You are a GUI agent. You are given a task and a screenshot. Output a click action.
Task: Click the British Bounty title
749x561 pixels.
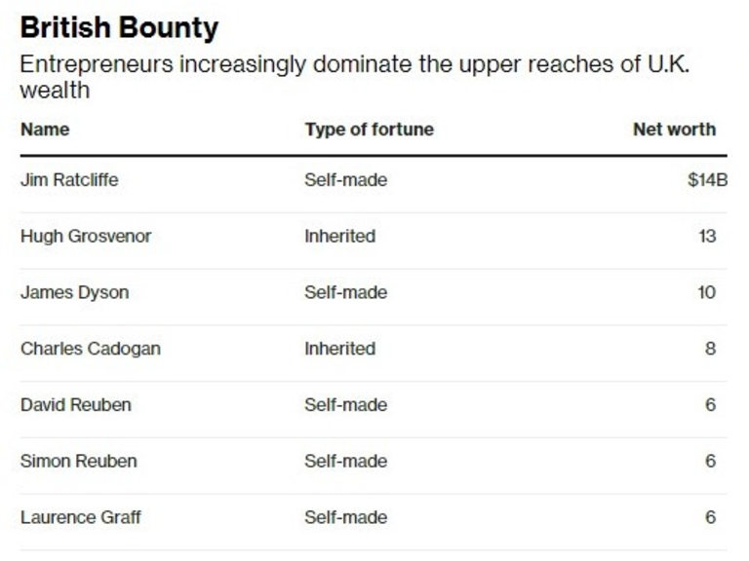pyautogui.click(x=119, y=27)
